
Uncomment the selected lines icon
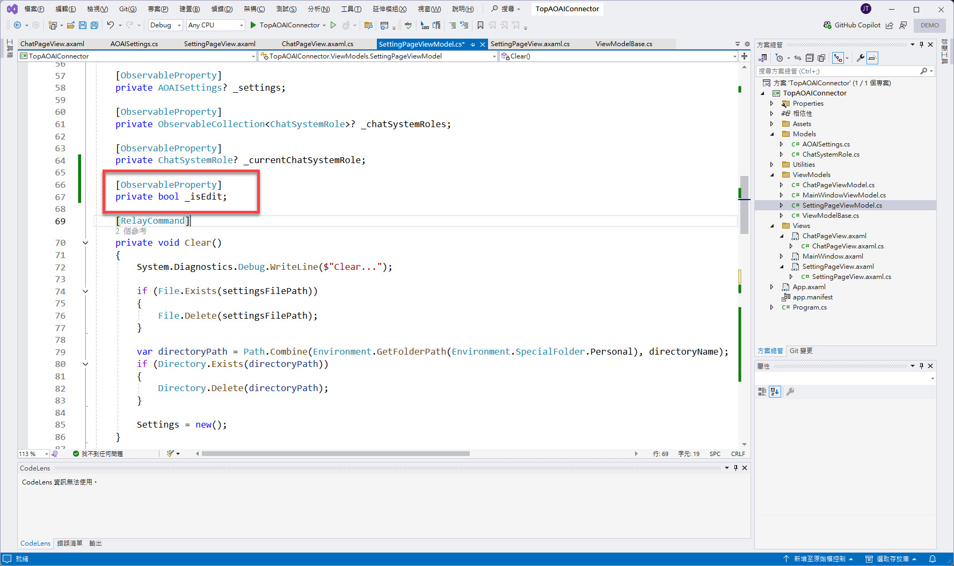click(464, 25)
